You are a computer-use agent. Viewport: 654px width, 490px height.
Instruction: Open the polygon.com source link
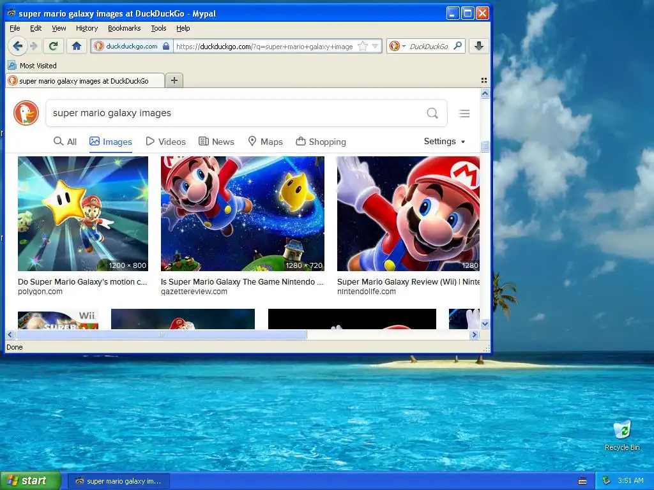(x=40, y=291)
